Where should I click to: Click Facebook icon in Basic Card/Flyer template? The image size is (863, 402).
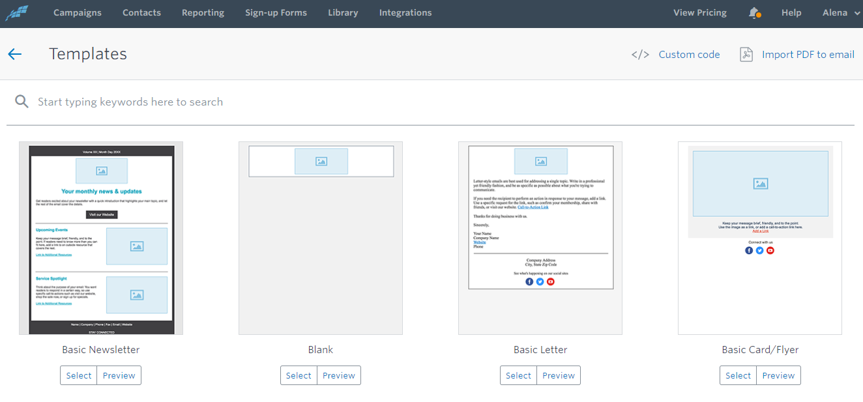point(749,250)
